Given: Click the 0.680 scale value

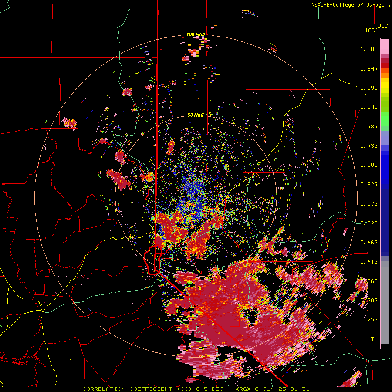Looking at the screenshot, I should pos(369,165).
